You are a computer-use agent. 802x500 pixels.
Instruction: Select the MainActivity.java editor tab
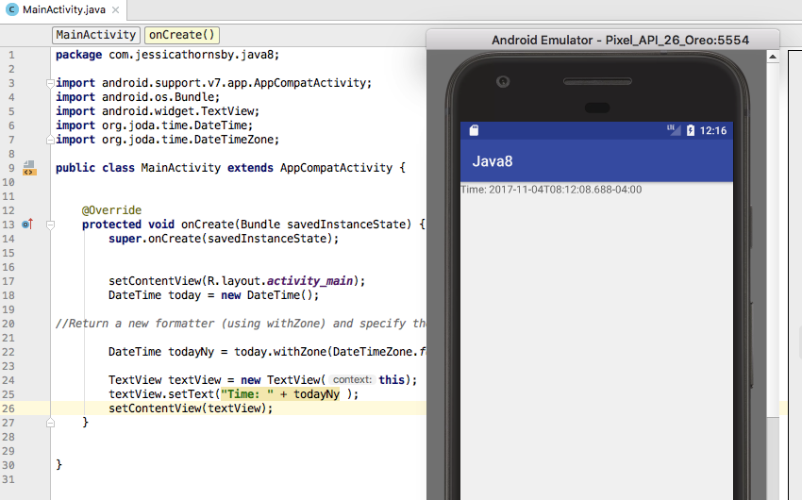click(63, 9)
